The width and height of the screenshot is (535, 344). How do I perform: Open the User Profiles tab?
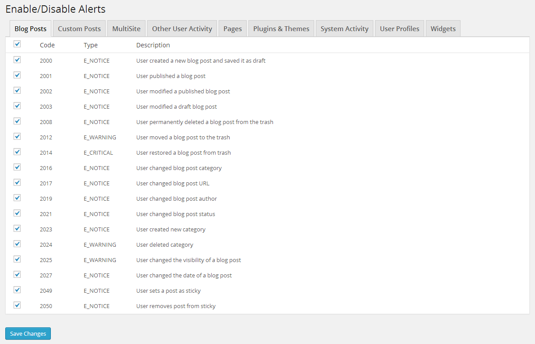click(400, 28)
